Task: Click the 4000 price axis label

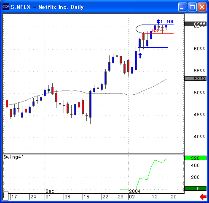Action: pyautogui.click(x=200, y=137)
